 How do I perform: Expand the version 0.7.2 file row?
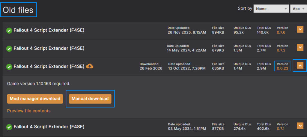pyautogui.click(x=300, y=47)
